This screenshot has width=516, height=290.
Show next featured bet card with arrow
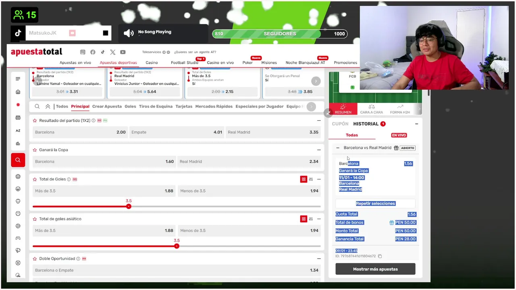click(316, 81)
